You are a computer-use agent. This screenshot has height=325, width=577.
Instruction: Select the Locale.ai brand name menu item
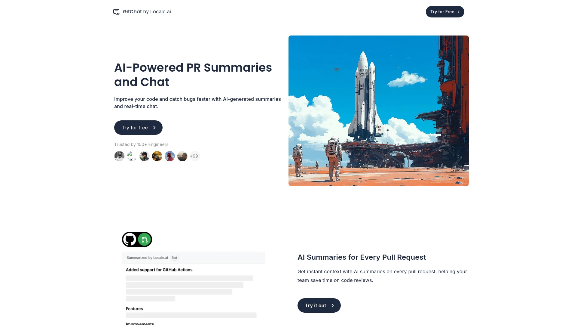[x=160, y=11]
